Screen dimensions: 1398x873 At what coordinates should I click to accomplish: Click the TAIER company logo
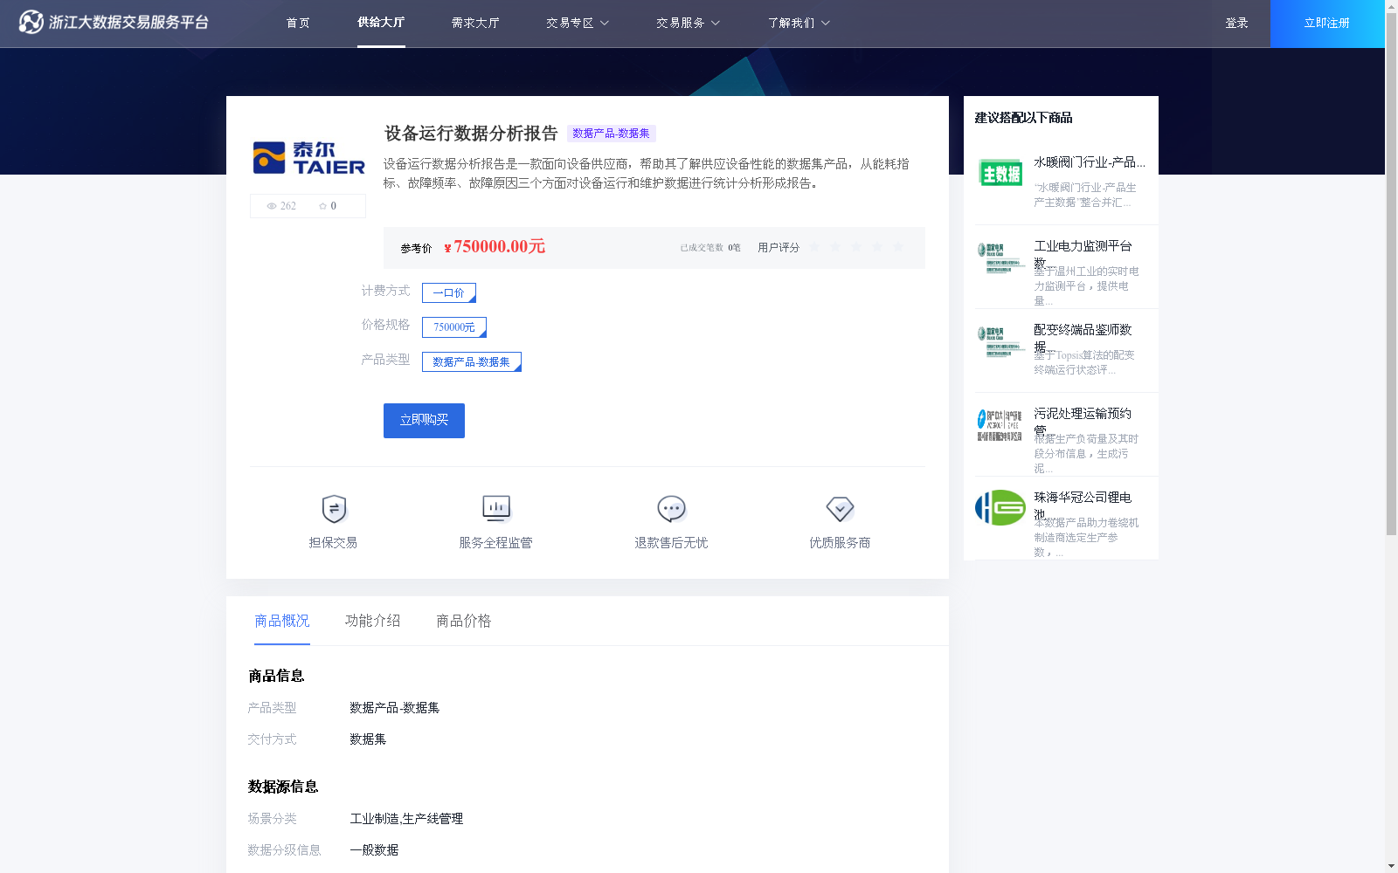tap(308, 158)
